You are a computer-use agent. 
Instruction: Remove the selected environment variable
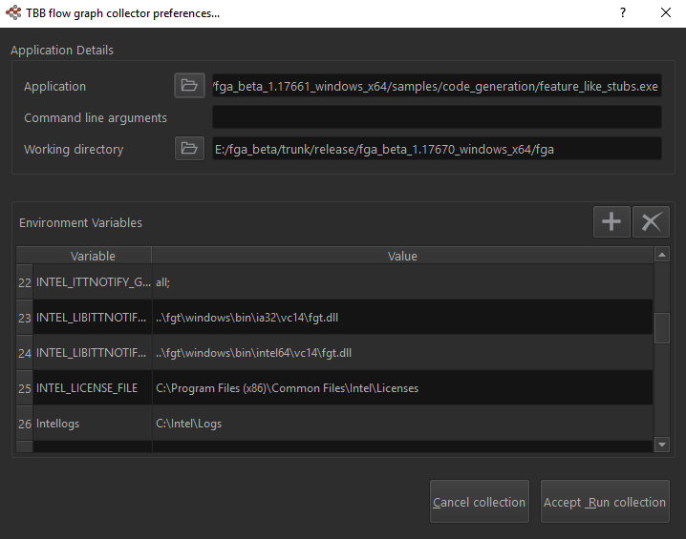click(651, 222)
